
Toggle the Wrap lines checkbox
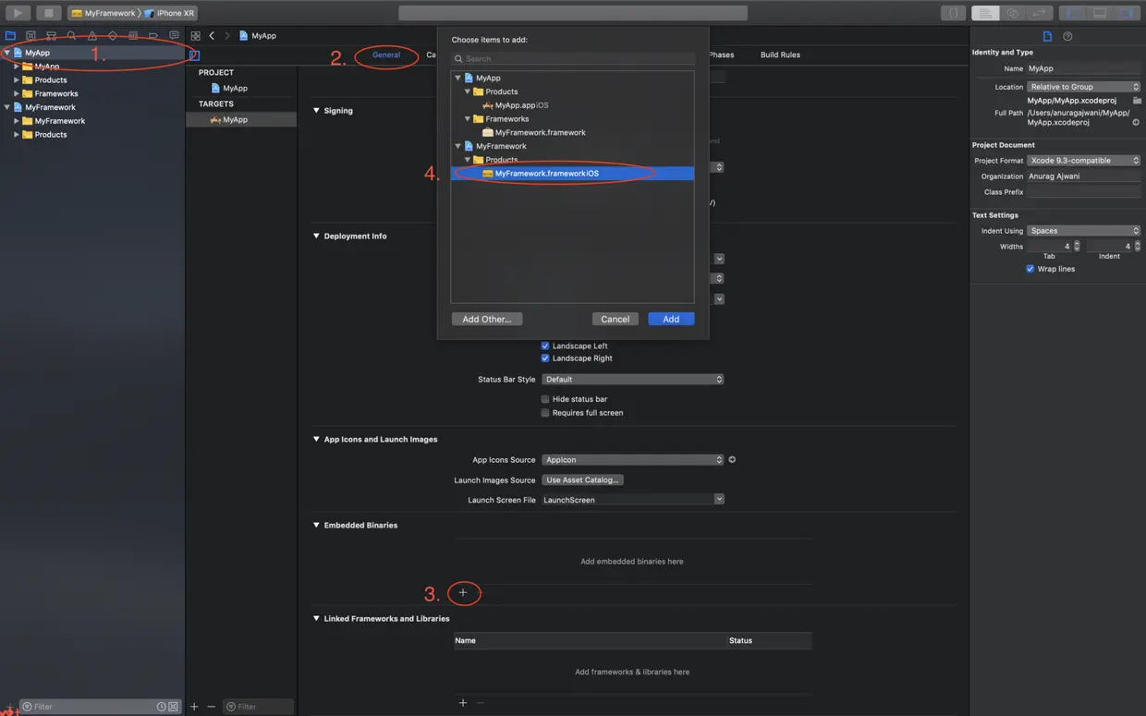click(x=1030, y=269)
